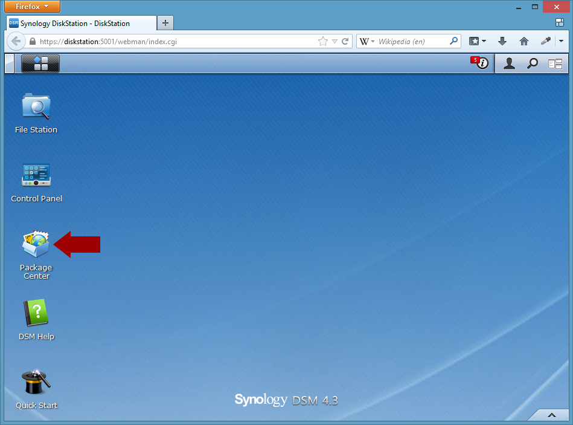The image size is (573, 425).
Task: Reload the current page
Action: tap(345, 41)
